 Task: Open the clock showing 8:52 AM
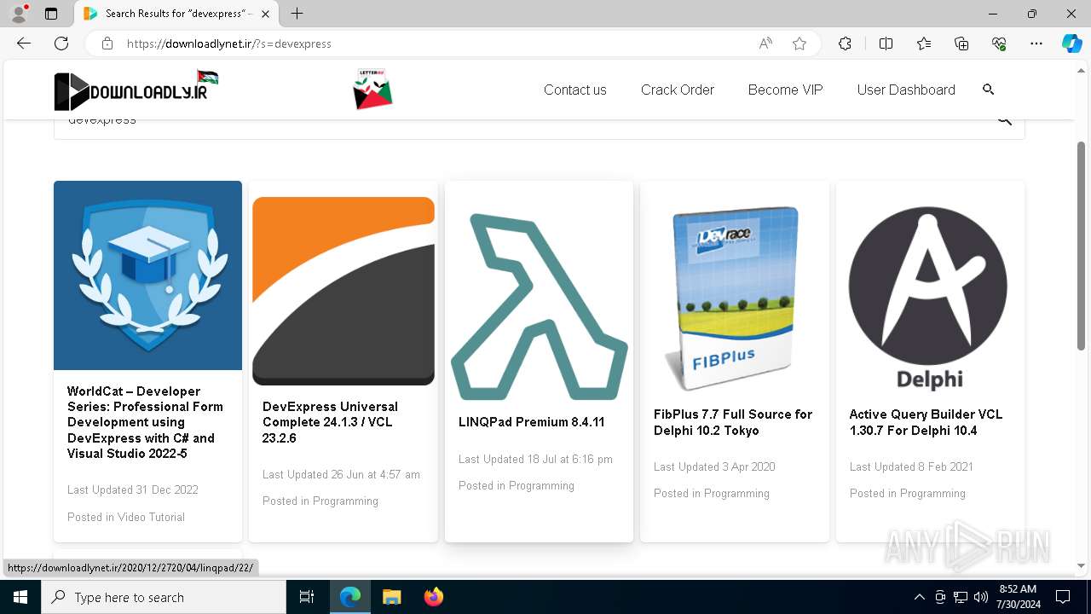tap(1019, 597)
